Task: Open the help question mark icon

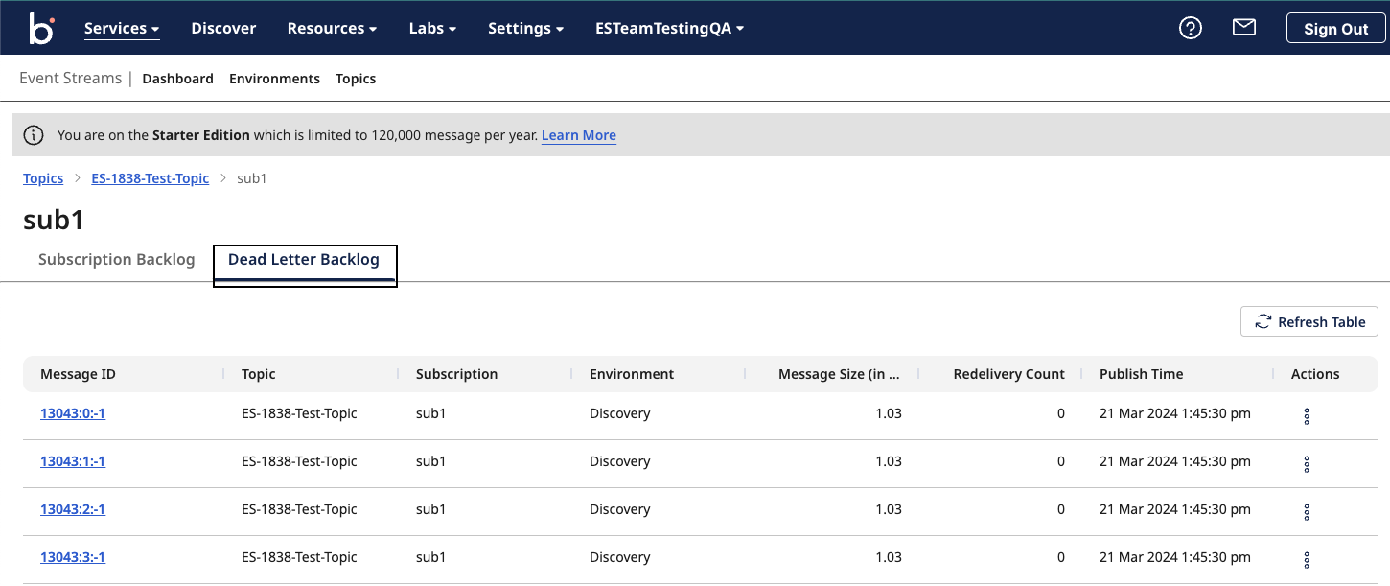Action: point(1190,29)
